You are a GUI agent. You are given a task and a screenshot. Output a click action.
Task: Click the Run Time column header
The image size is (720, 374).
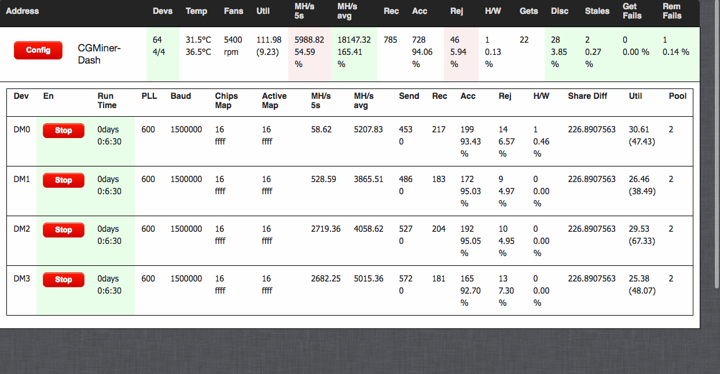pyautogui.click(x=107, y=101)
